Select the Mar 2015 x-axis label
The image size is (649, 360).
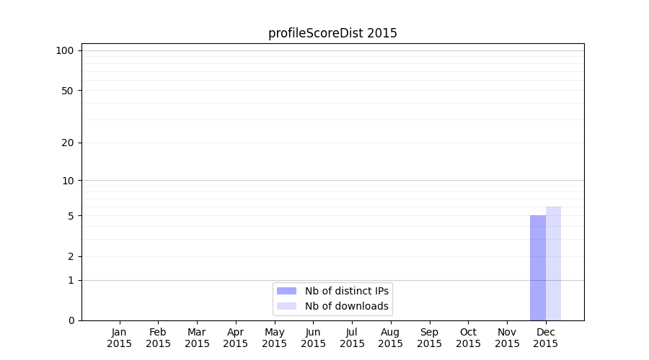(x=197, y=338)
